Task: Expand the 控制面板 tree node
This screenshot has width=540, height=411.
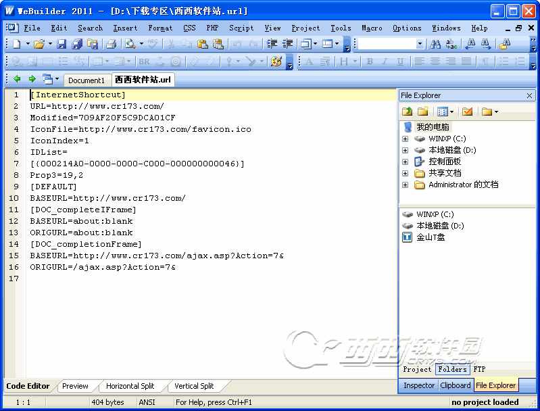Action: 406,162
